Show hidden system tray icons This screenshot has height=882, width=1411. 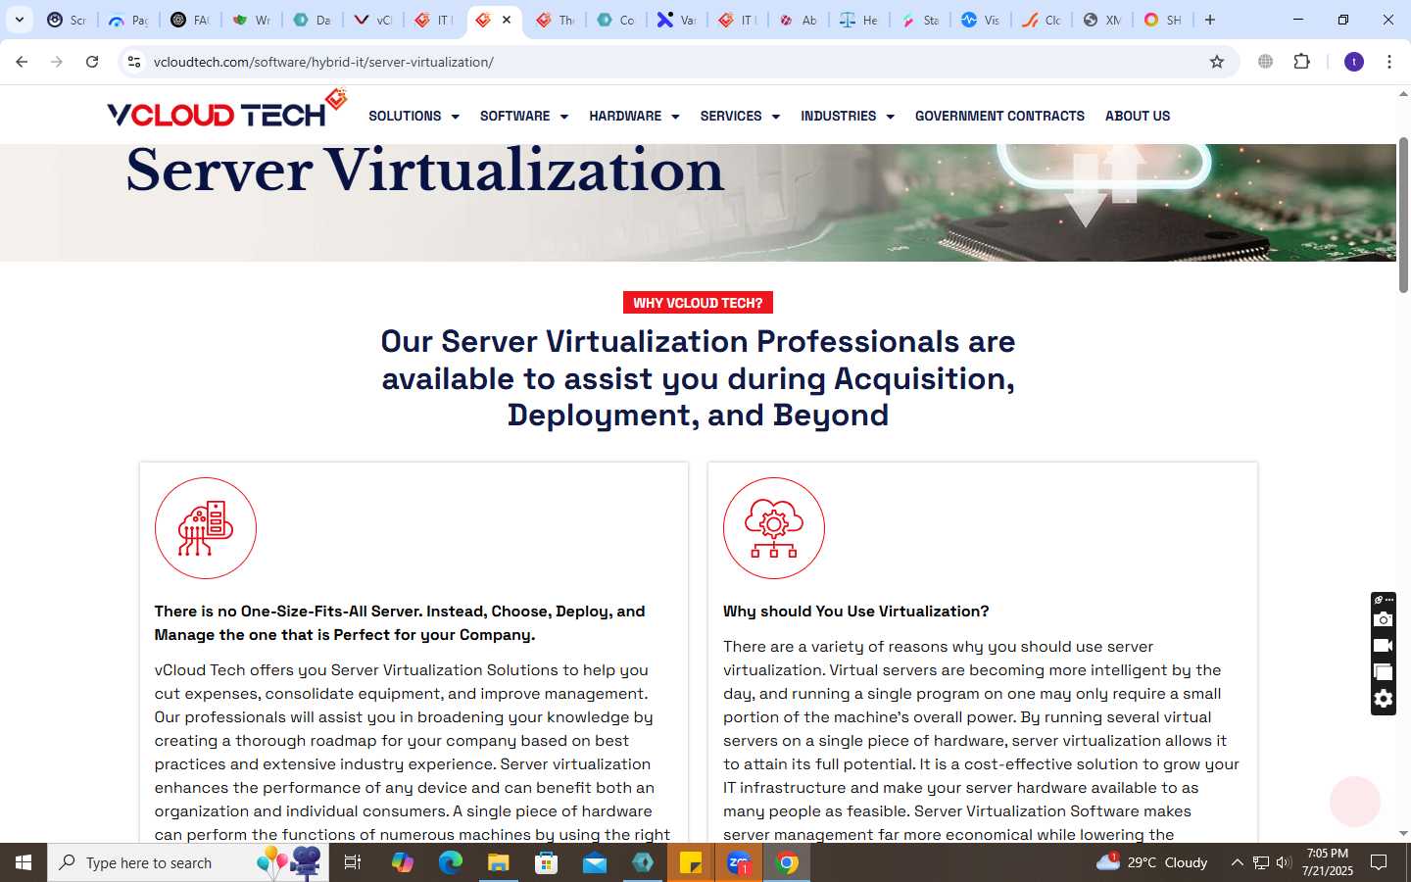(1237, 862)
